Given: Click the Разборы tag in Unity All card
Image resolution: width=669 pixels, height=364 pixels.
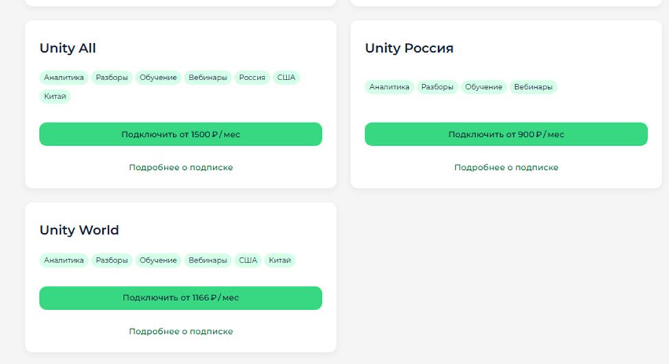Looking at the screenshot, I should coord(112,77).
